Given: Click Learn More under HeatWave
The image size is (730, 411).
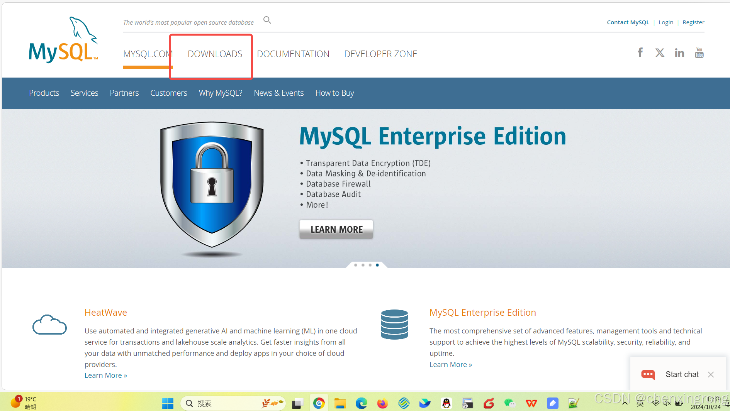Looking at the screenshot, I should [106, 375].
